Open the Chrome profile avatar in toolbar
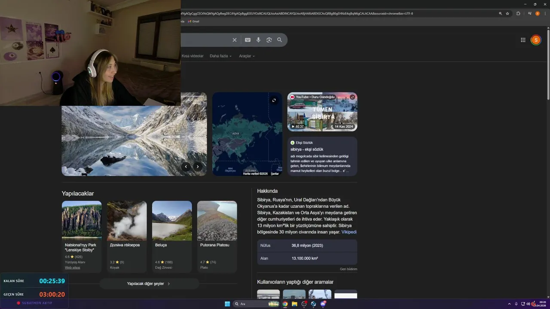Viewport: 550px width, 309px height. click(x=537, y=13)
